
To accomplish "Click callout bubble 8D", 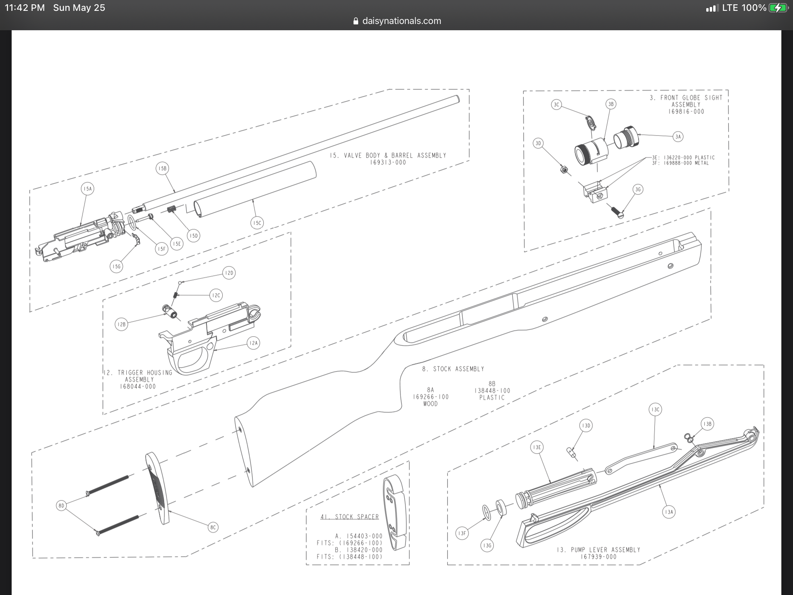I will pyautogui.click(x=61, y=506).
